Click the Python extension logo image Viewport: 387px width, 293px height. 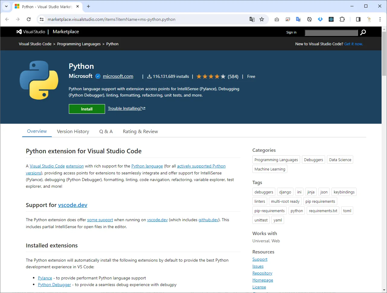39,80
